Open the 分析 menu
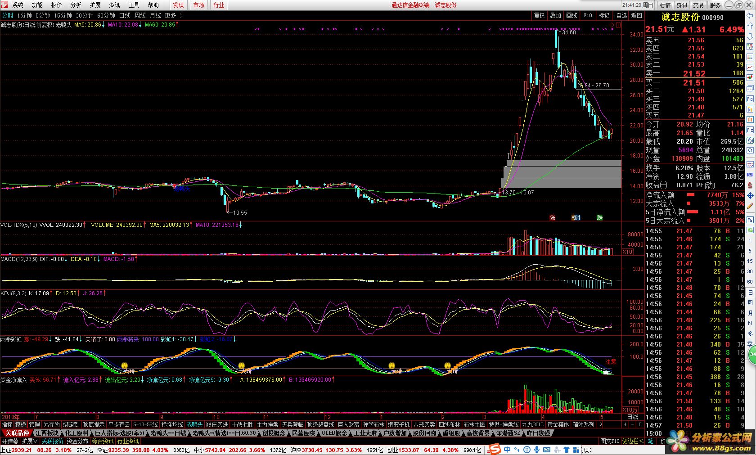756x455 pixels. tap(76, 5)
